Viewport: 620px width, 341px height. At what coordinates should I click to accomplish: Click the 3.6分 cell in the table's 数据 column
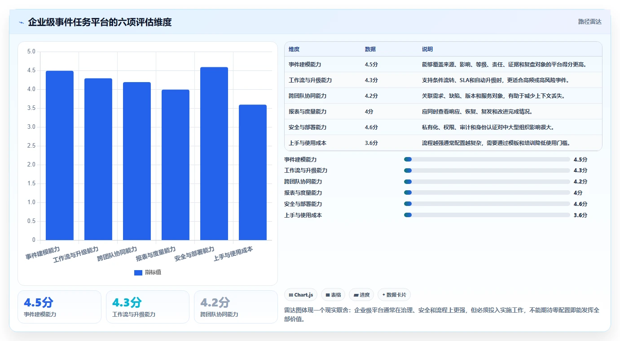tap(371, 143)
